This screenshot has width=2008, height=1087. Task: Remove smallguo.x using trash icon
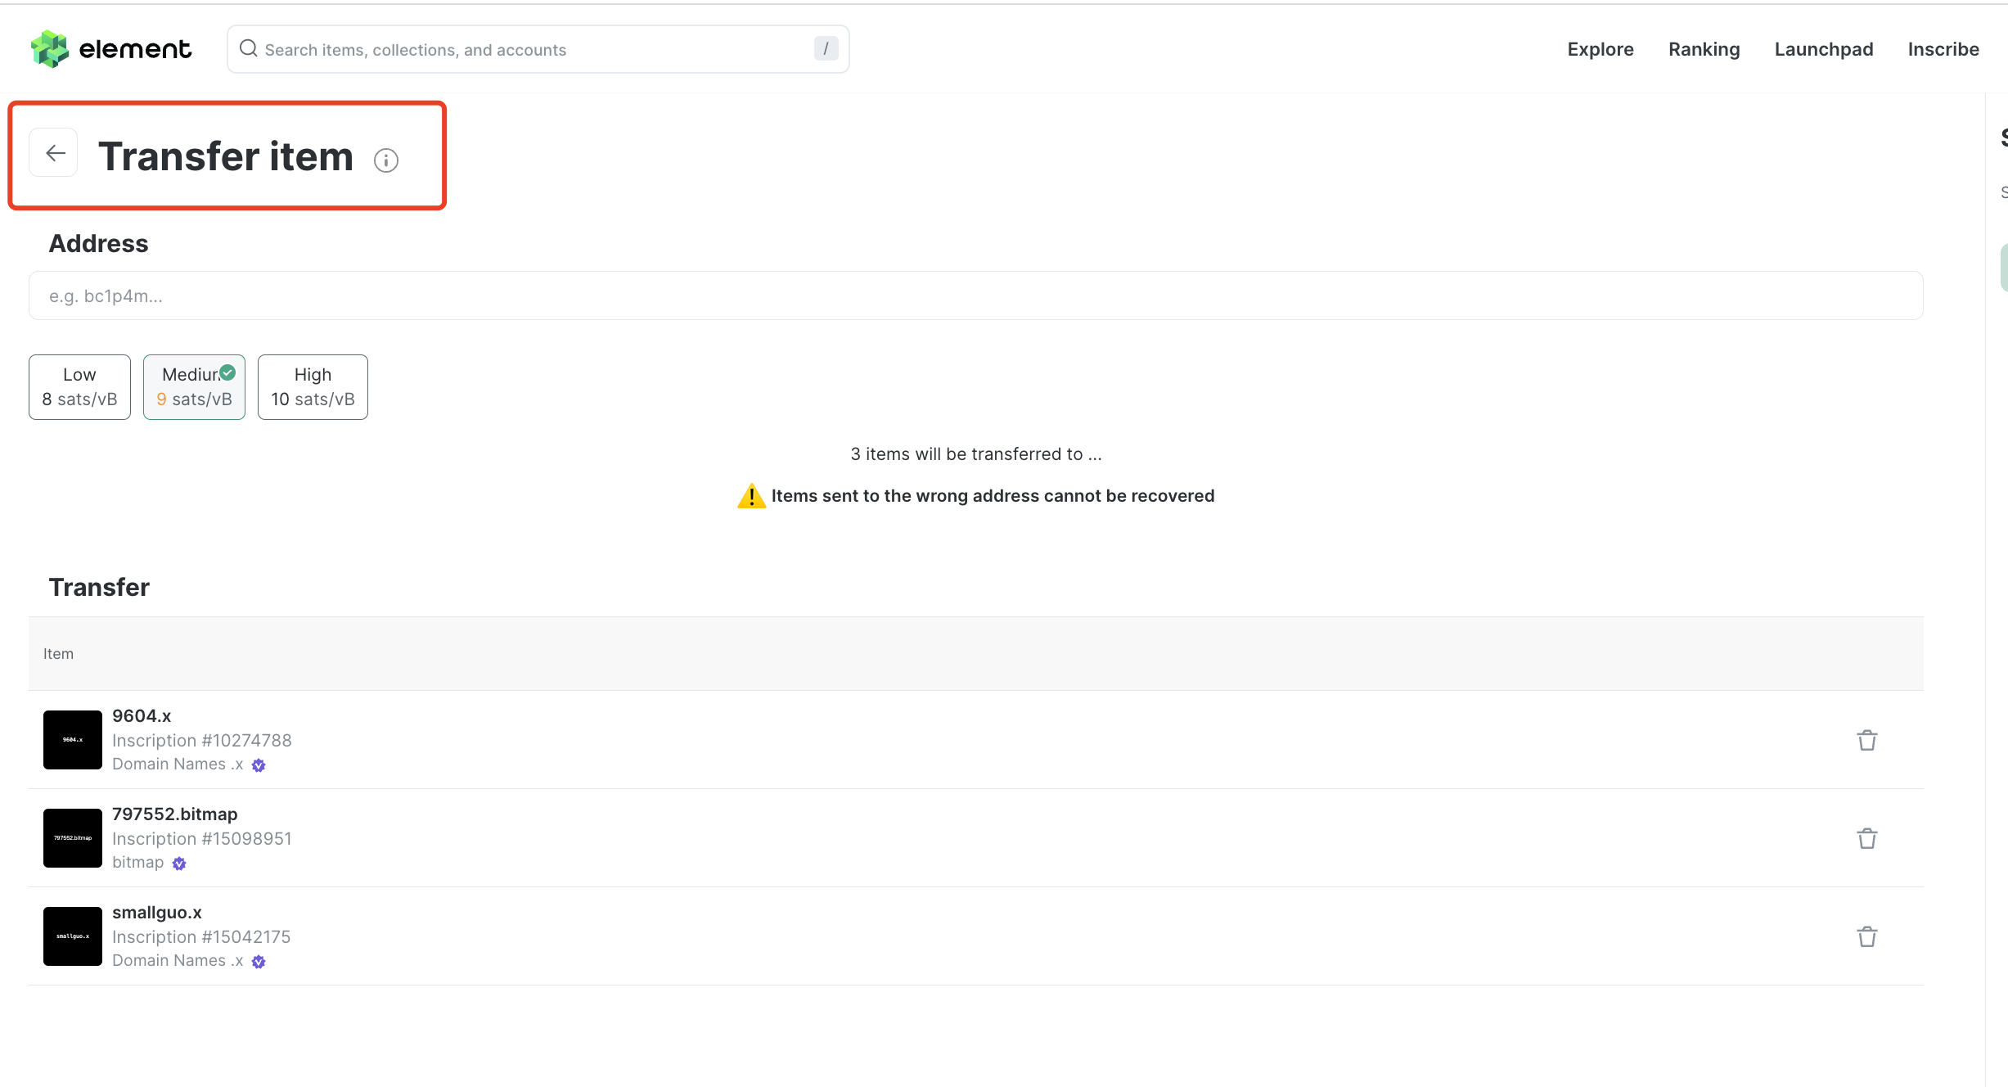click(1866, 936)
